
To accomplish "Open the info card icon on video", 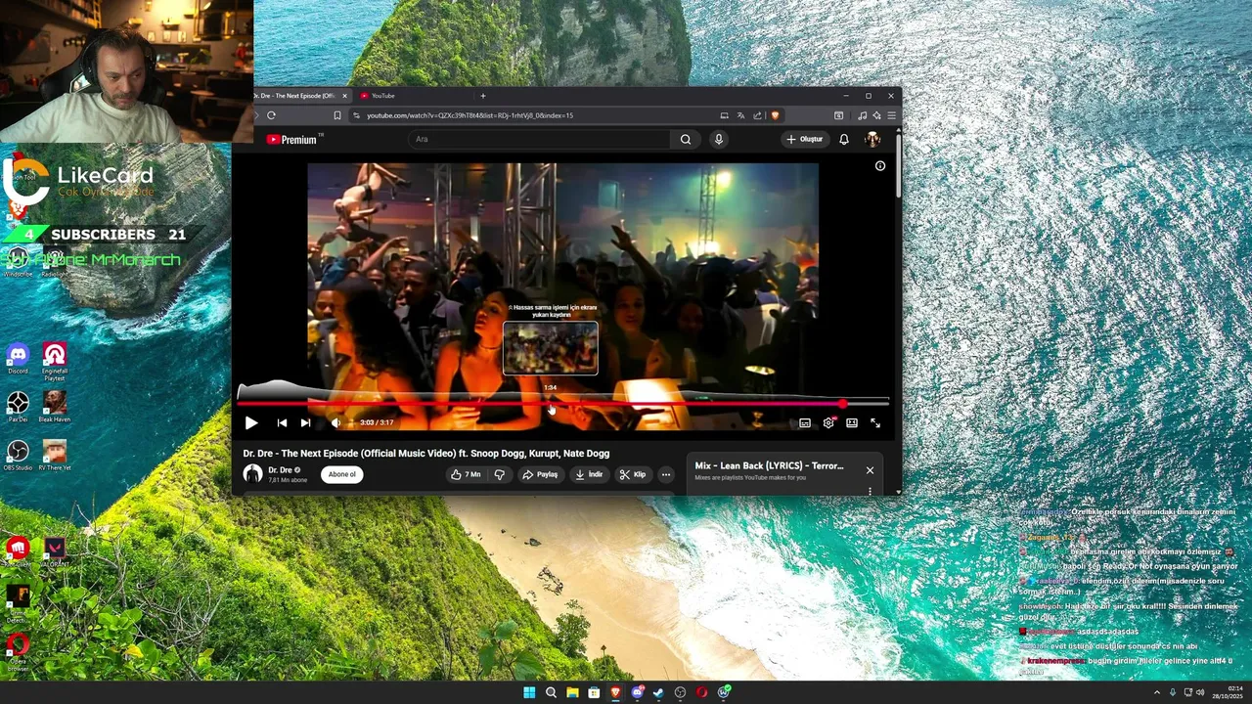I will 879,166.
